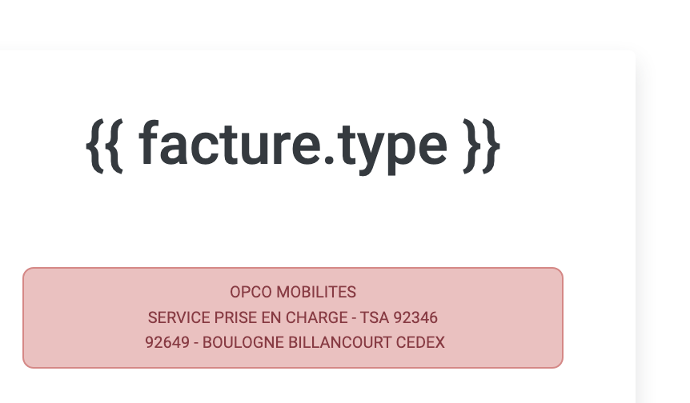This screenshot has width=690, height=403.
Task: Click the word MOBILITES in the box
Action: pyautogui.click(x=316, y=292)
